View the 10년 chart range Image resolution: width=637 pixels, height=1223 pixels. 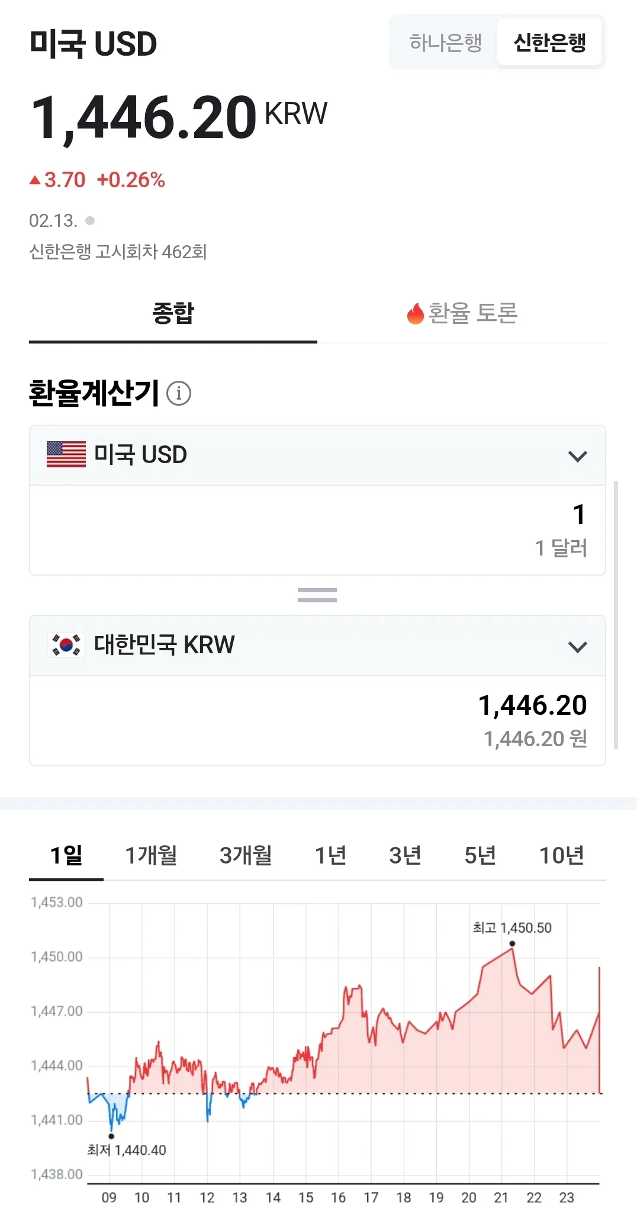tap(561, 855)
